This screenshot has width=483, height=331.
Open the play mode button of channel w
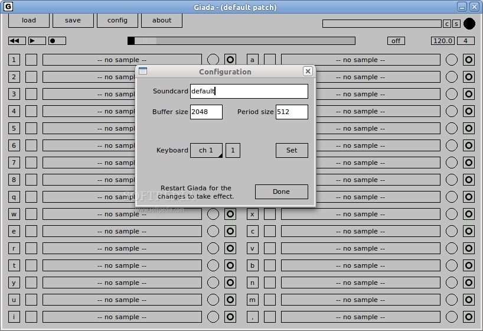(x=230, y=214)
